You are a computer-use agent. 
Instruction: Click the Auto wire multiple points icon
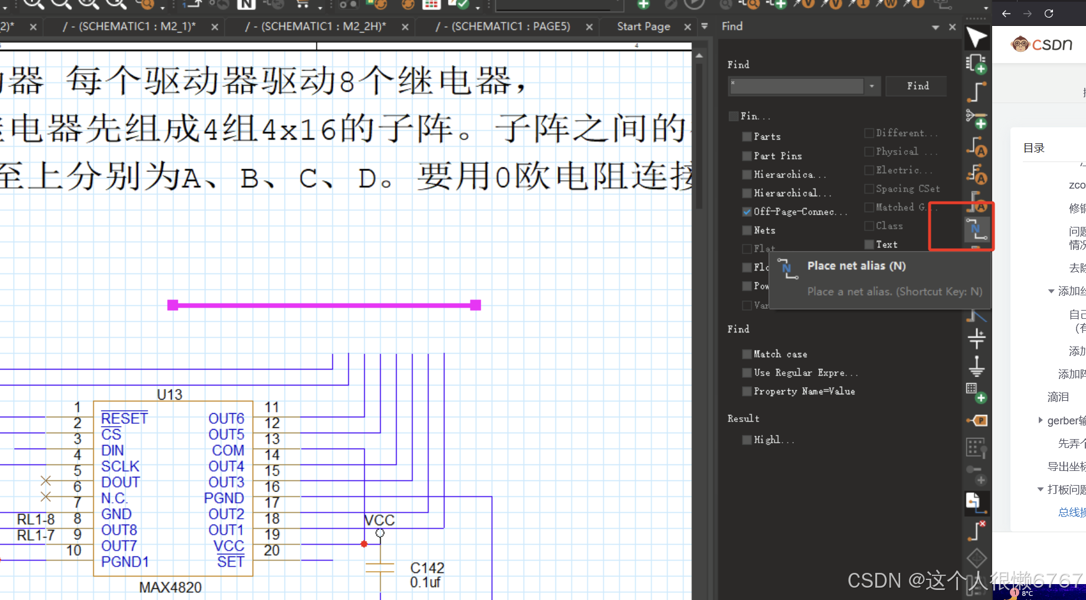tap(976, 173)
